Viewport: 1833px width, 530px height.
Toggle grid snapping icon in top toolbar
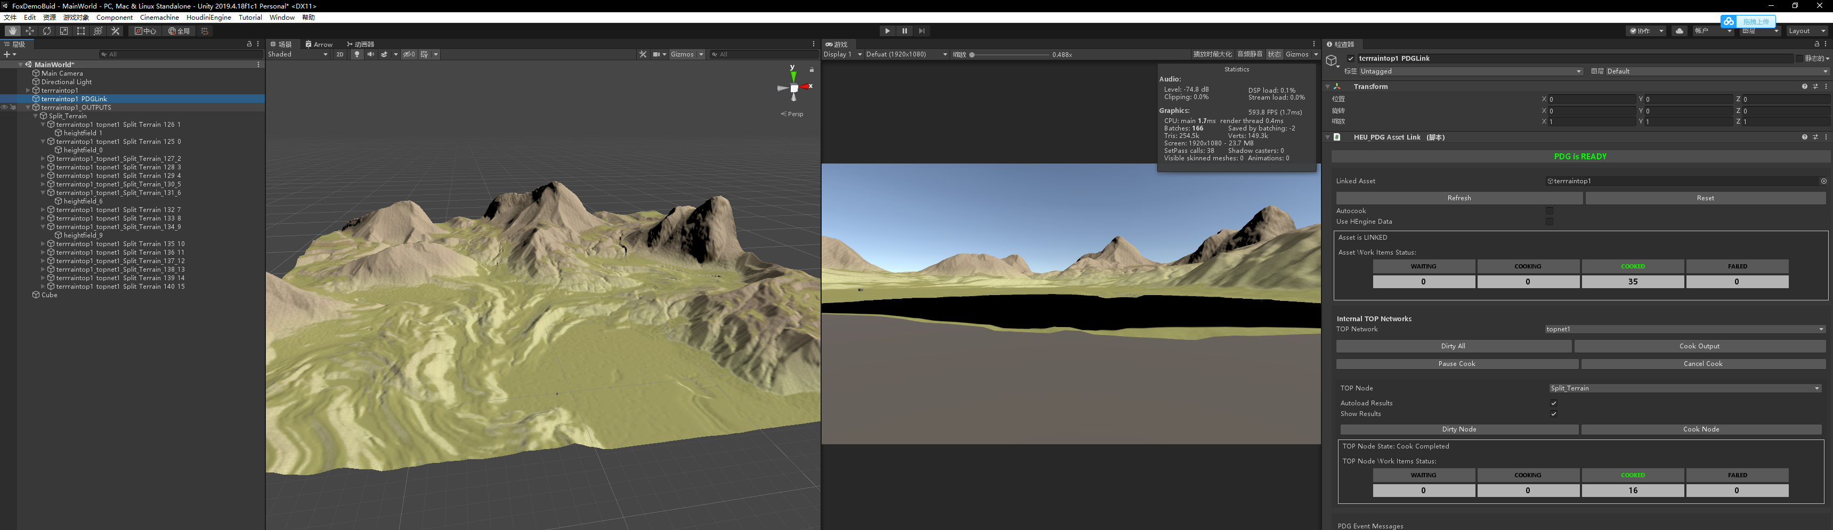tap(205, 31)
